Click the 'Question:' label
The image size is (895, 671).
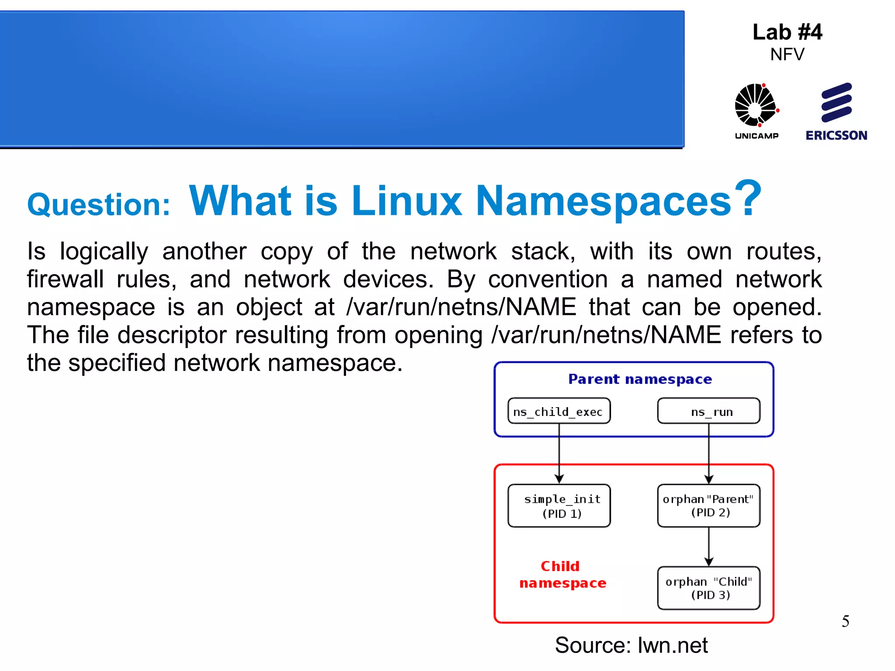pyautogui.click(x=99, y=204)
